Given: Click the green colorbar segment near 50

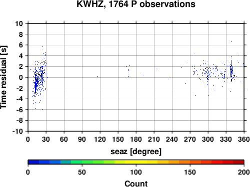Looking at the screenshot, I should pyautogui.click(x=82, y=162).
